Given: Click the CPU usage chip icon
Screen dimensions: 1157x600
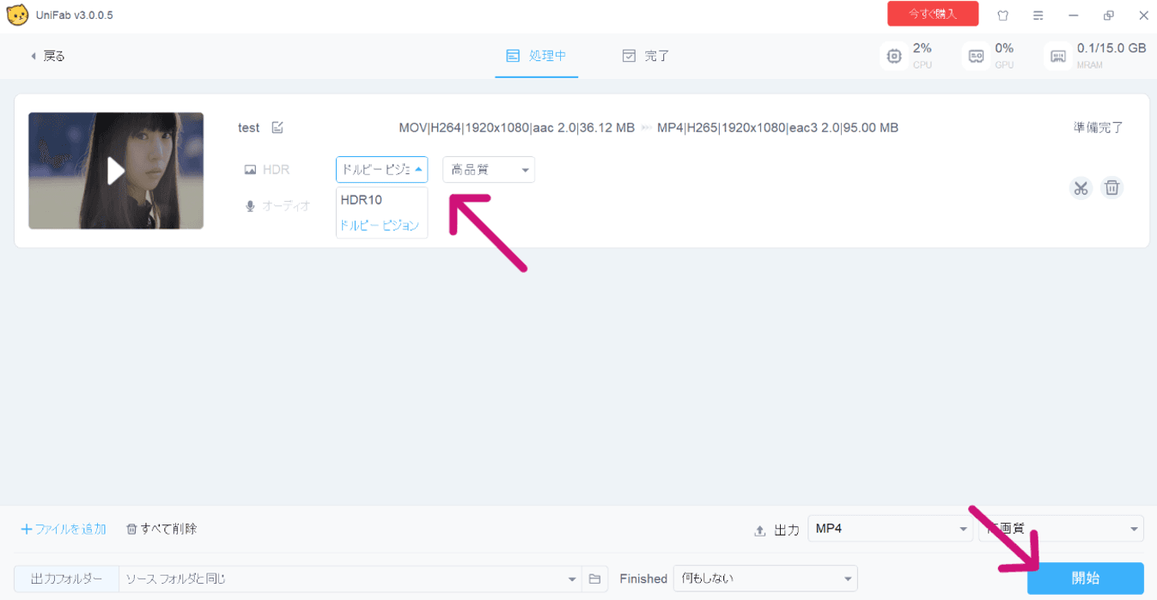Looking at the screenshot, I should (894, 57).
